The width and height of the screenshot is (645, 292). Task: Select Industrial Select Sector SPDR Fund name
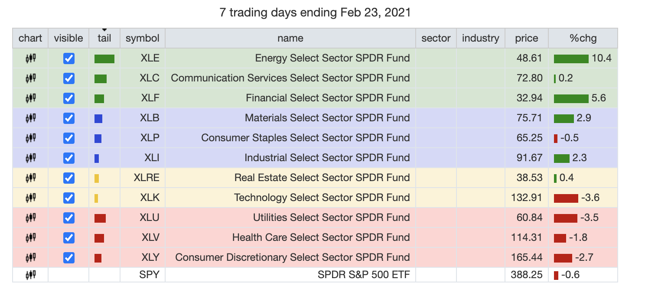327,158
